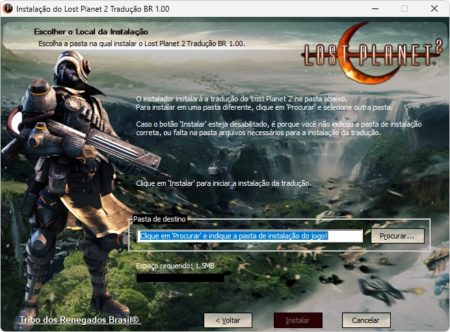Minimize the installer window

375,8
